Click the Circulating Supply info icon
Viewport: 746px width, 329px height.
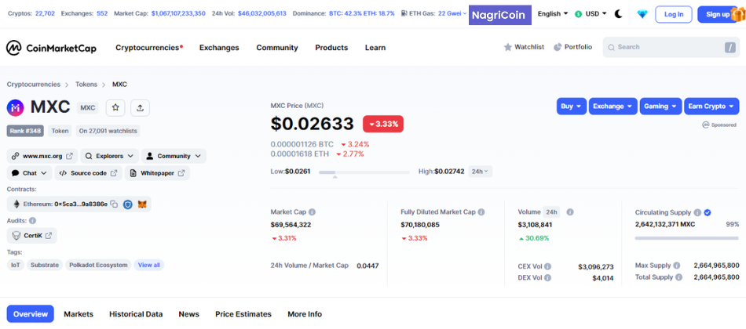(x=697, y=213)
